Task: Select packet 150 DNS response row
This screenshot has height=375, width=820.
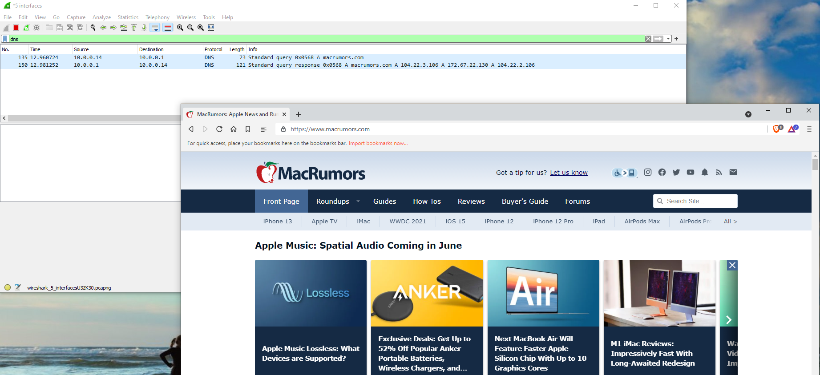Action: pos(343,65)
